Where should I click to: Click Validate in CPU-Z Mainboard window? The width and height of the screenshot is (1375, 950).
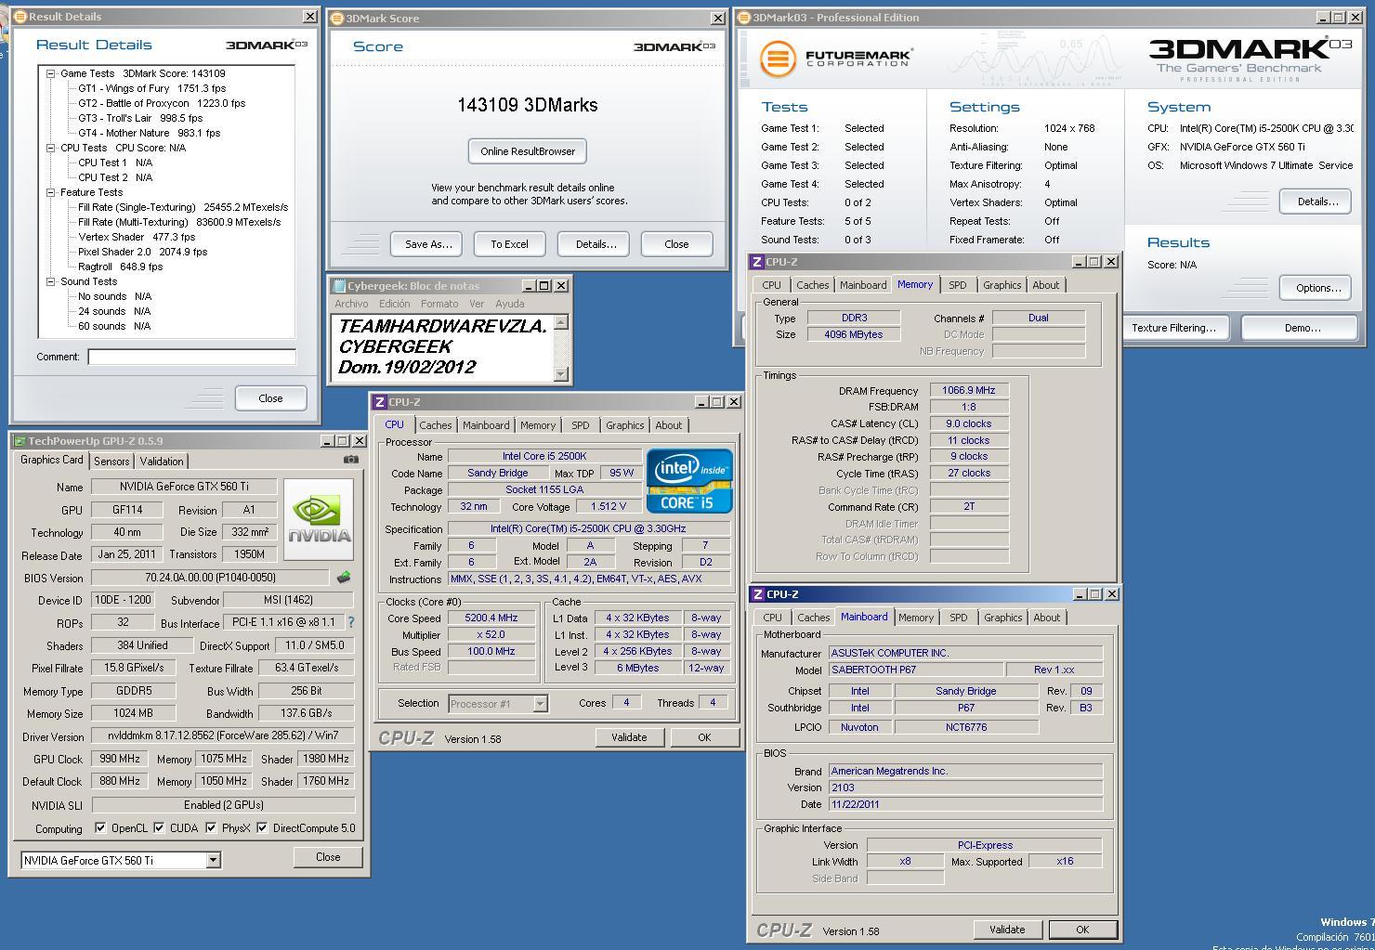click(x=1007, y=930)
